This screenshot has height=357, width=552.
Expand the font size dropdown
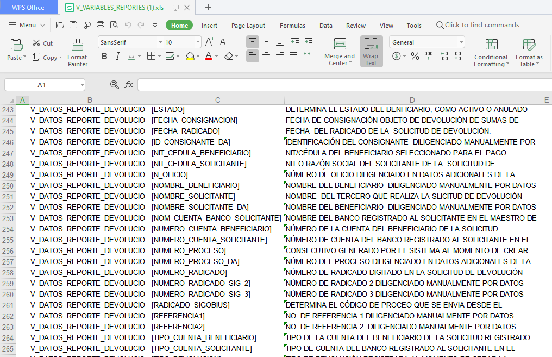point(198,42)
